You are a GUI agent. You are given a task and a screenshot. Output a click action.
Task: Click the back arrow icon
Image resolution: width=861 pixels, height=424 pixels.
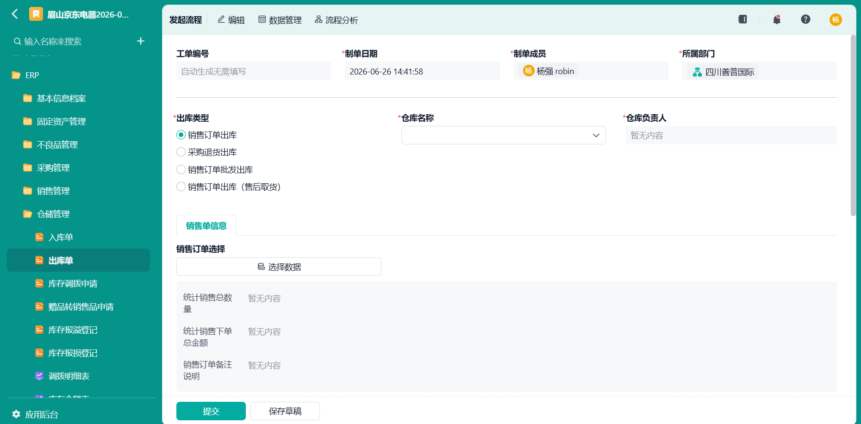[x=15, y=14]
